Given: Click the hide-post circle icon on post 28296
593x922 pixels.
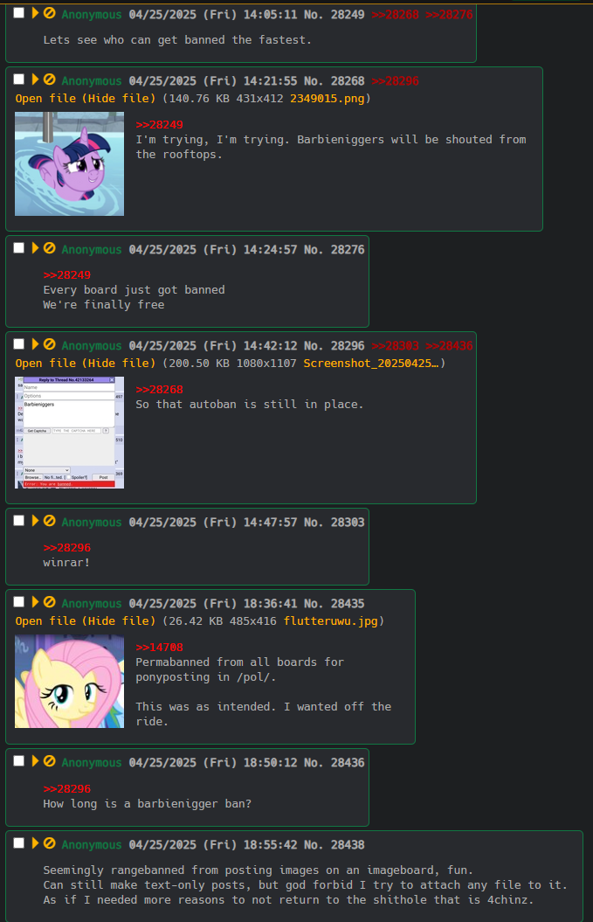Looking at the screenshot, I should (50, 344).
